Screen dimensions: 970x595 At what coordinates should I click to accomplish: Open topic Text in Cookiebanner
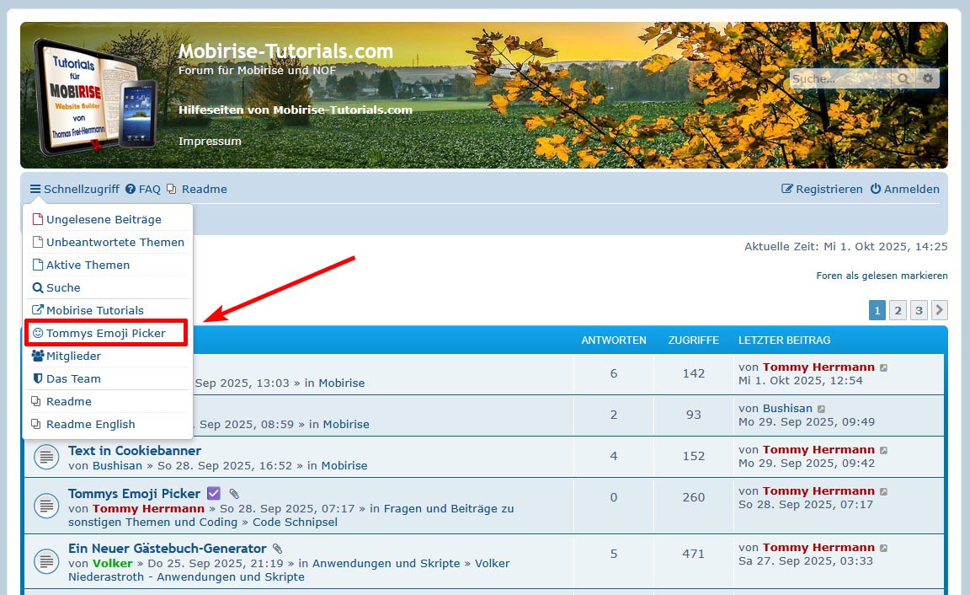[x=134, y=451]
